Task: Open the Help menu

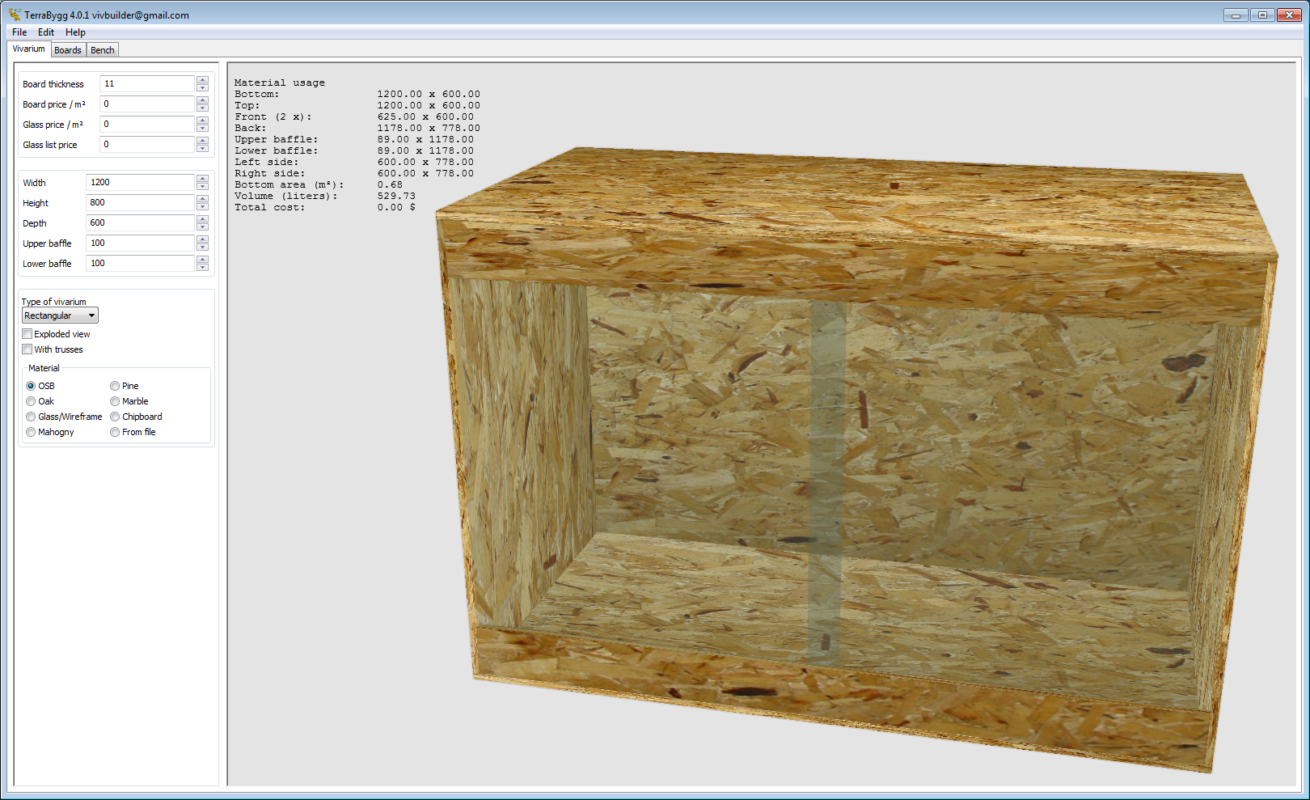Action: pos(75,32)
